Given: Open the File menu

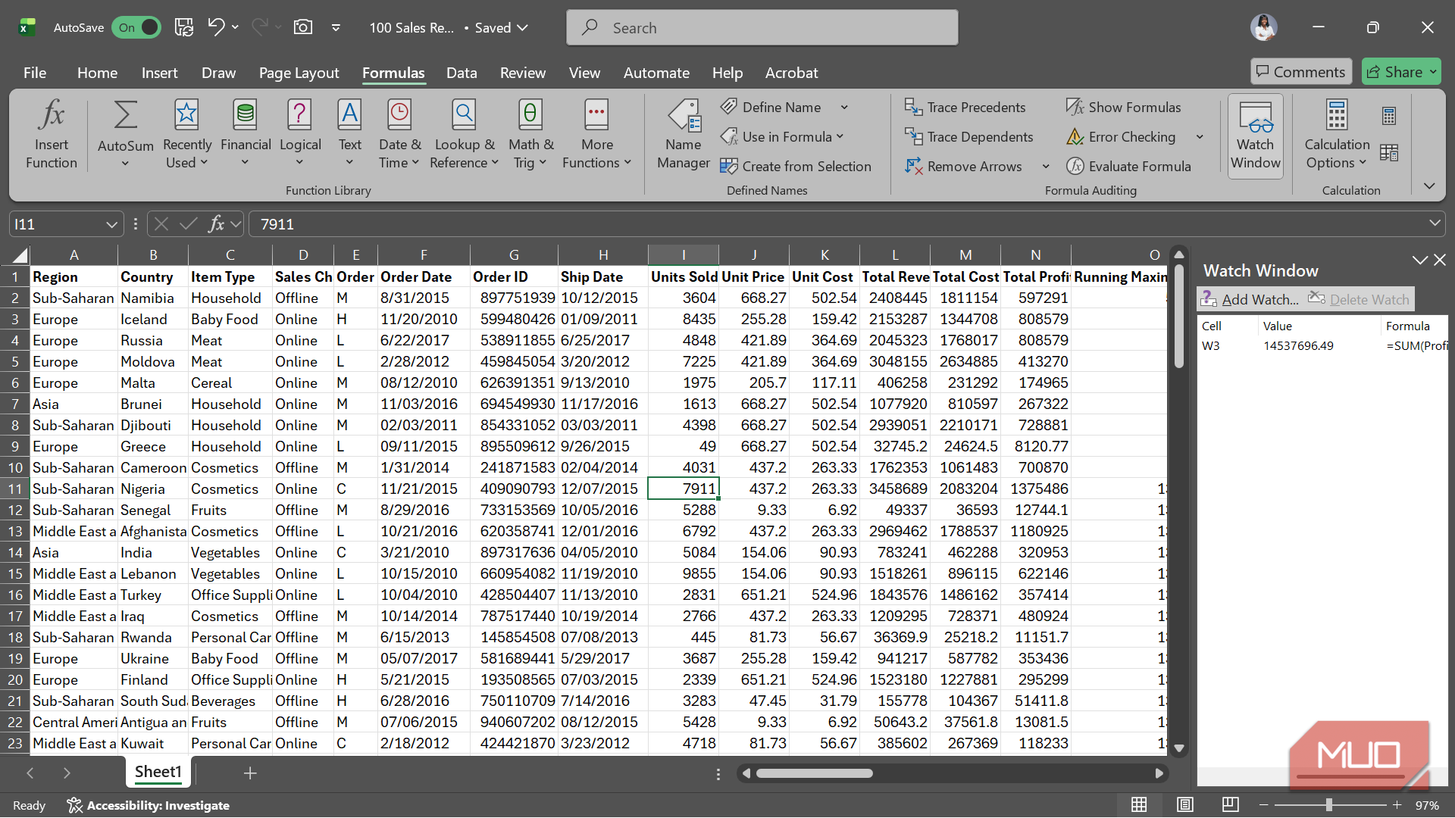Looking at the screenshot, I should click(x=35, y=73).
